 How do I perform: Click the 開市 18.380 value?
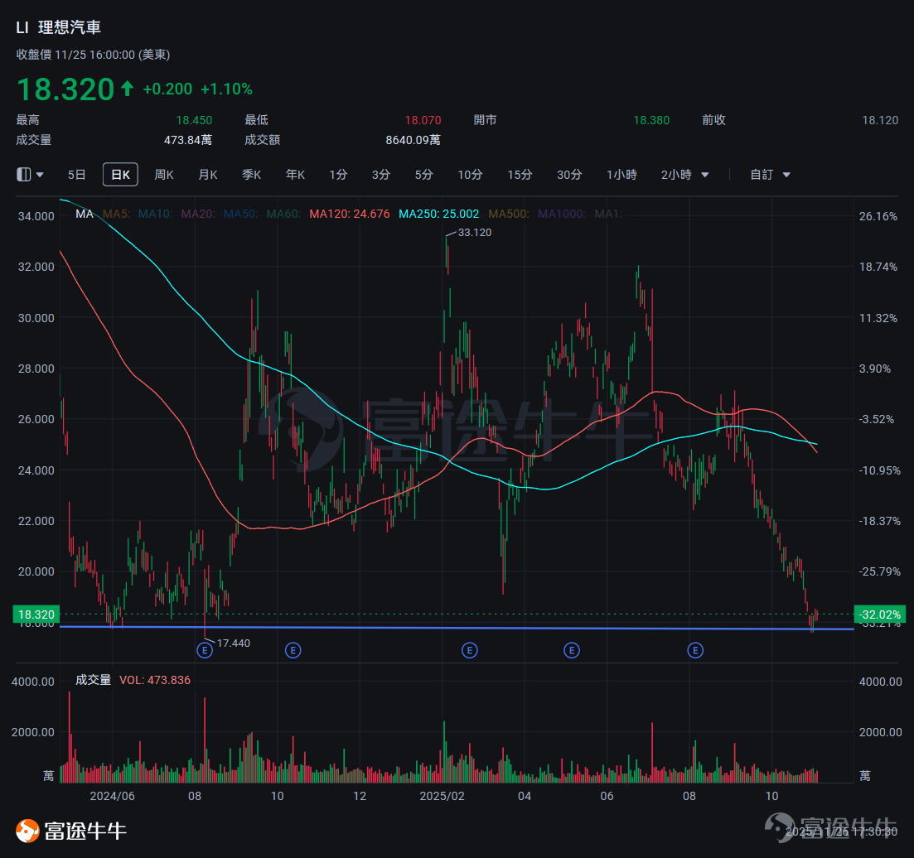651,120
